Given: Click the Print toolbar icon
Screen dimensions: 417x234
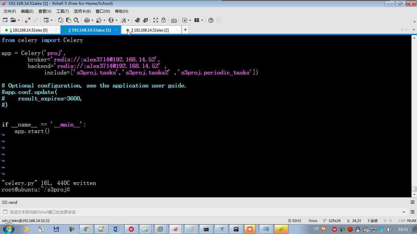Looking at the screenshot, I should tap(87, 20).
